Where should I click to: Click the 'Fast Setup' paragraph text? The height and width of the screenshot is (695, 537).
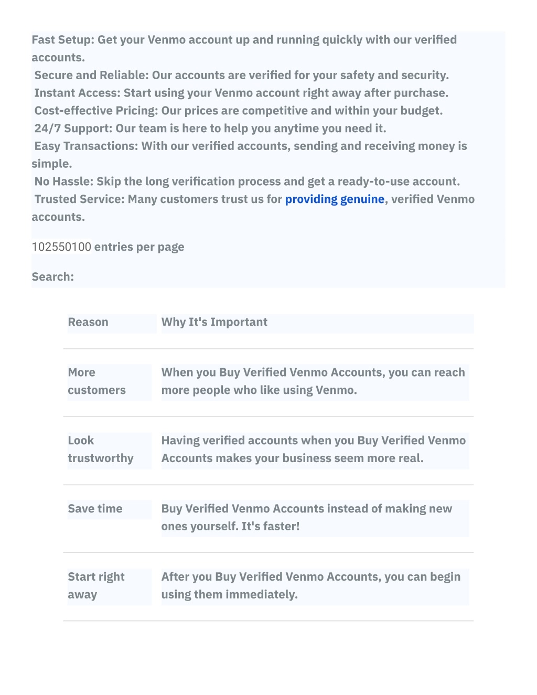click(x=244, y=49)
